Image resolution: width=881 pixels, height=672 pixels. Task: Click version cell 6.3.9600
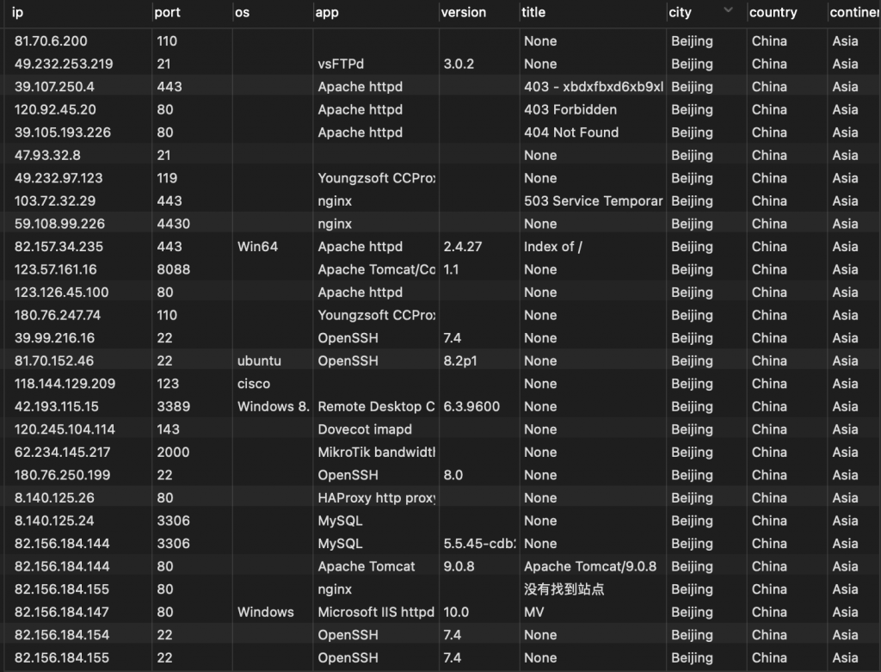(471, 407)
